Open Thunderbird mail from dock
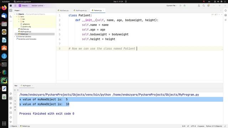The width and height of the screenshot is (228, 128). point(4,16)
